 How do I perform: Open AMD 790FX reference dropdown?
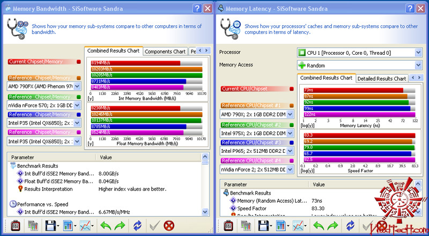[77, 86]
